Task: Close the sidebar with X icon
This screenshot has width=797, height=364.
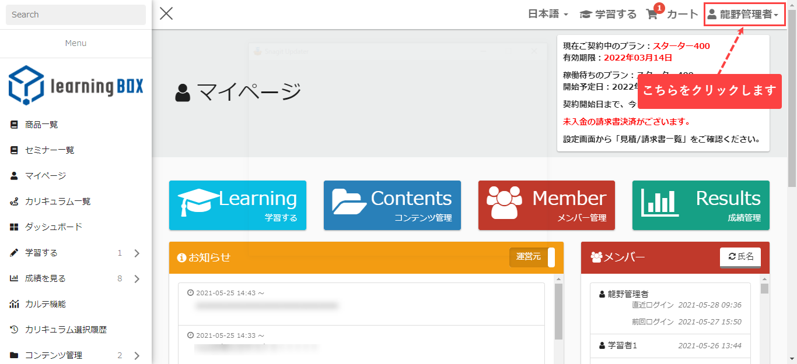Action: pyautogui.click(x=166, y=14)
